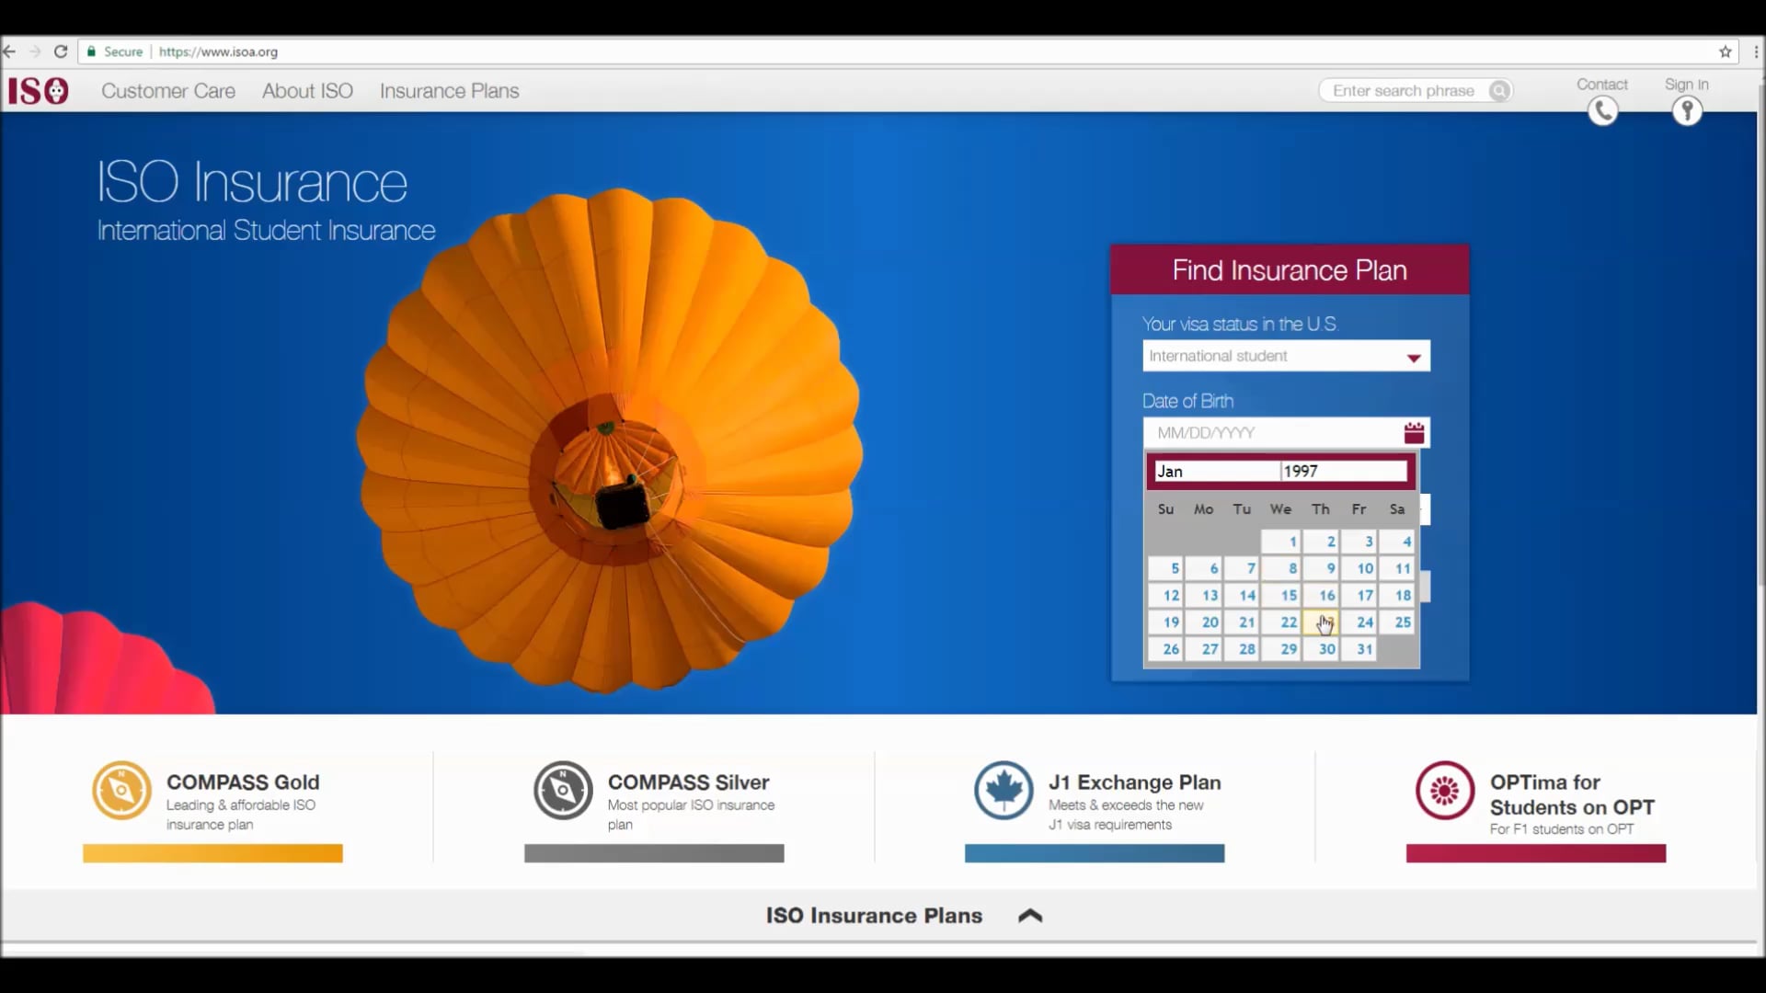Viewport: 1766px width, 993px height.
Task: Select day 21 in the calendar
Action: [1242, 622]
